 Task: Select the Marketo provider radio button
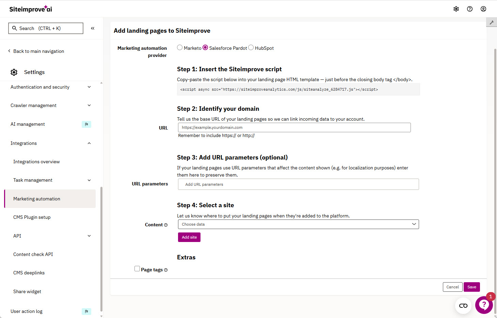point(180,47)
